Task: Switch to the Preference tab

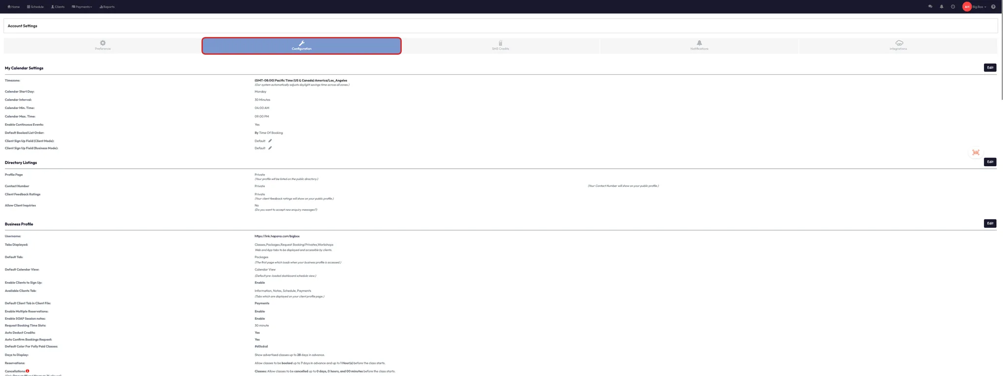Action: tap(103, 45)
